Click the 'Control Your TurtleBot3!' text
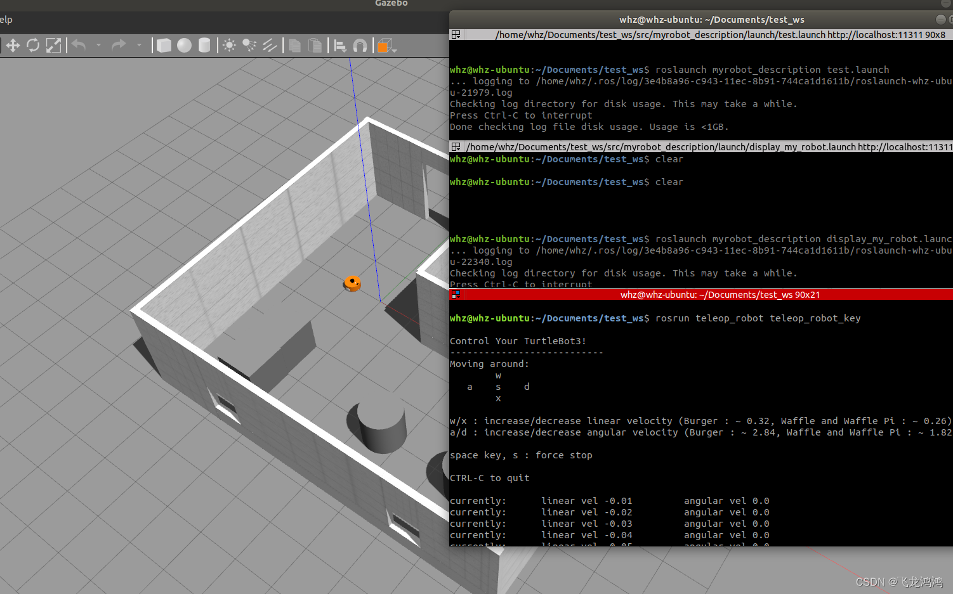Screen dimensions: 953x594 [518, 341]
